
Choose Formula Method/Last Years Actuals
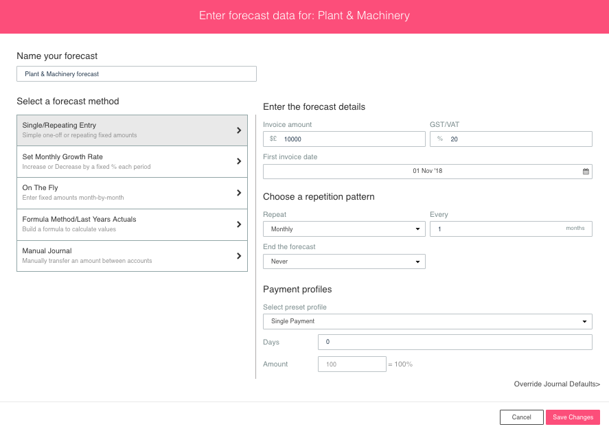pyautogui.click(x=132, y=224)
